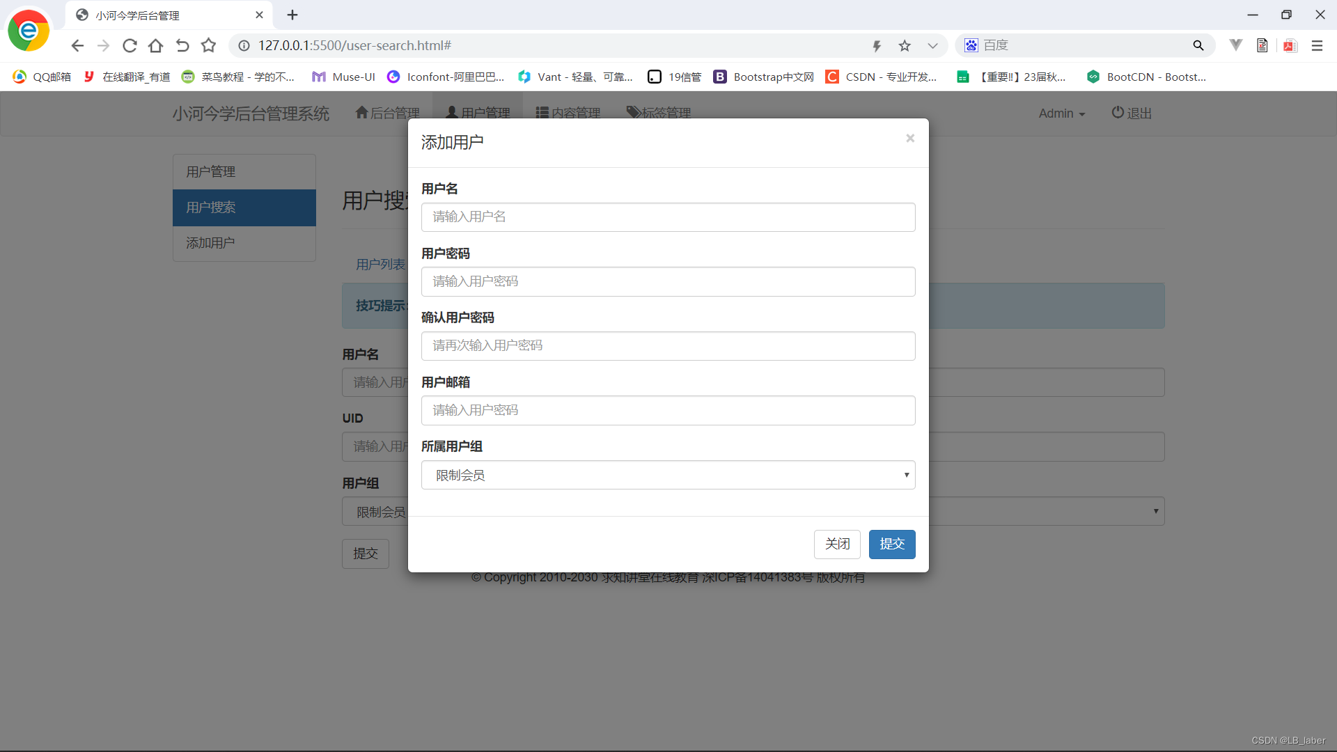Submit the form with blue 提交 button
The width and height of the screenshot is (1337, 752).
[892, 544]
